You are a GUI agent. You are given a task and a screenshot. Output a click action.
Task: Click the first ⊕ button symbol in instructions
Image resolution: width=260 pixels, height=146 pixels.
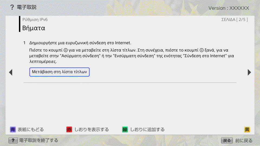pyautogui.click(x=65, y=51)
